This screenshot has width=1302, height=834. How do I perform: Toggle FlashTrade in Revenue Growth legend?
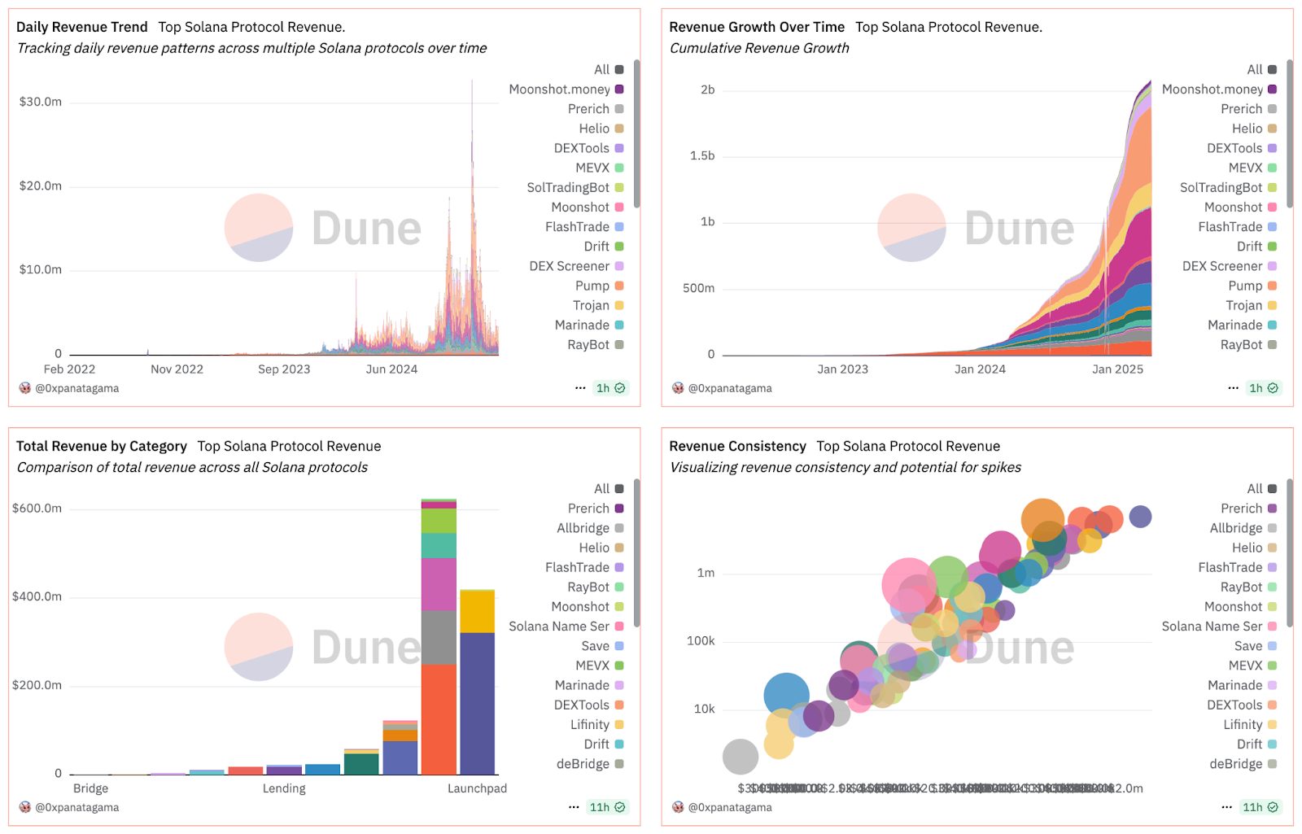[1238, 227]
